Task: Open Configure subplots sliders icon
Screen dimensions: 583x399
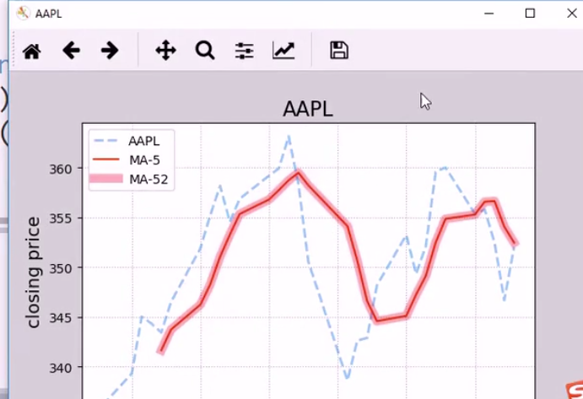Action: coord(245,51)
